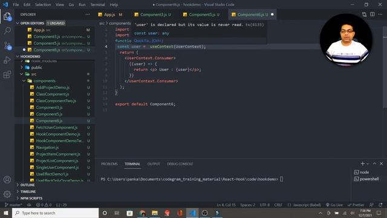The image size is (387, 218).
Task: Create a new terminal with plus icon
Action: pyautogui.click(x=363, y=163)
